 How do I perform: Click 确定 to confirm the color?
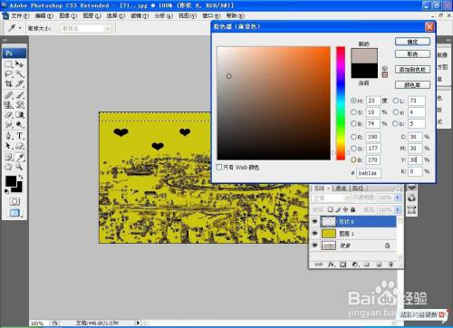tap(412, 42)
